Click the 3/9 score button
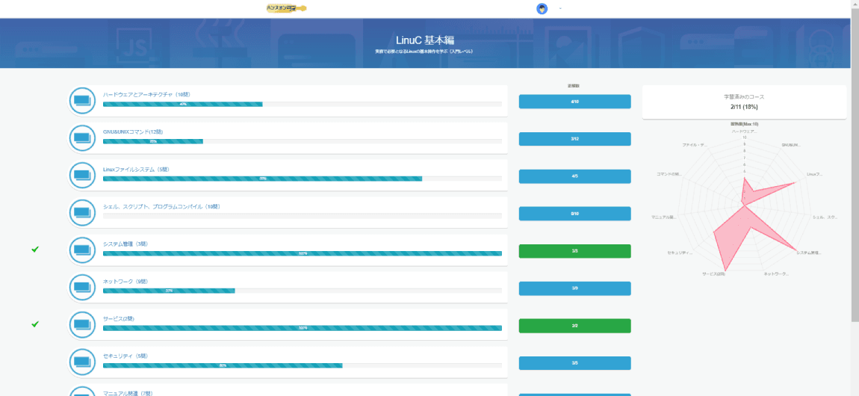859x396 pixels. tap(574, 288)
